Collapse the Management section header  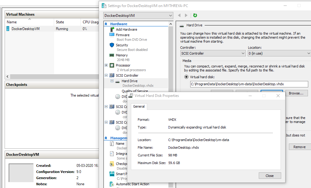[x=106, y=138]
